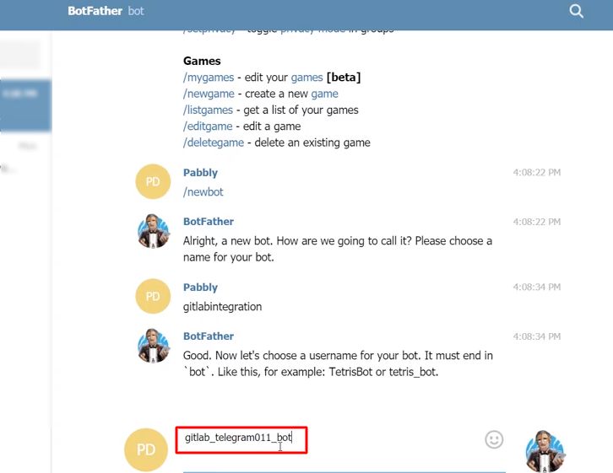Click the /mygames command link
Viewport: 613px width, 473px height.
tap(209, 78)
